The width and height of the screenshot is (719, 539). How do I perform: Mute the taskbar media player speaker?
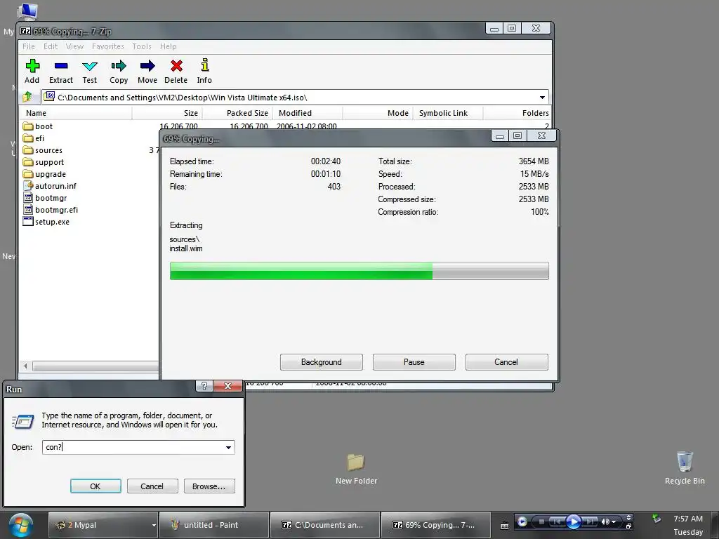click(x=605, y=521)
